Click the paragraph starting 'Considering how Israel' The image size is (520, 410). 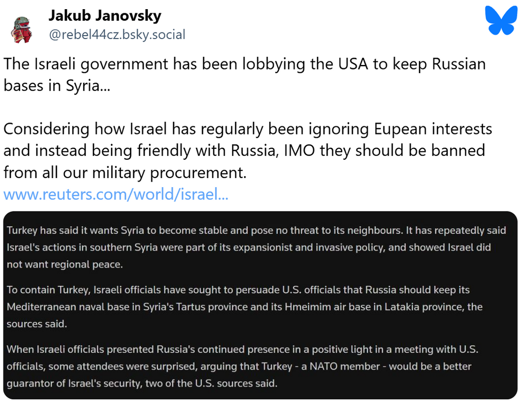248,151
